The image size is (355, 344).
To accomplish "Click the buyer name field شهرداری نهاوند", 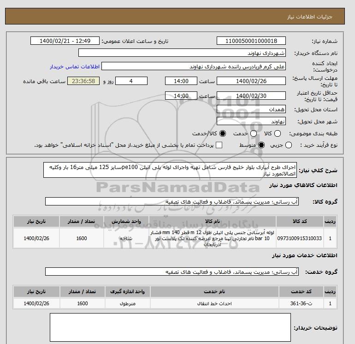I will pos(182,53).
